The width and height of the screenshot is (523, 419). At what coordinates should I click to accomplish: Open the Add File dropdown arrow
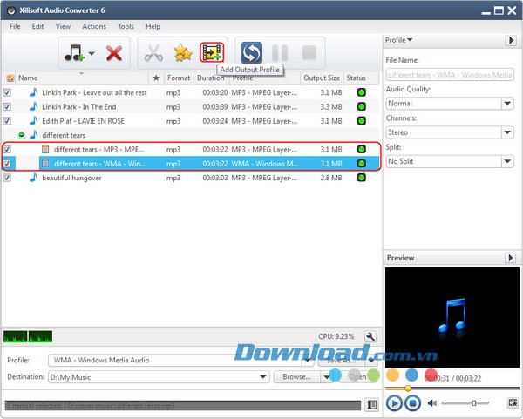[91, 53]
